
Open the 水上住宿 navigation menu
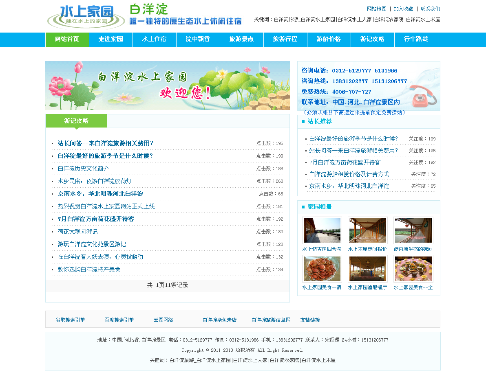pos(154,39)
